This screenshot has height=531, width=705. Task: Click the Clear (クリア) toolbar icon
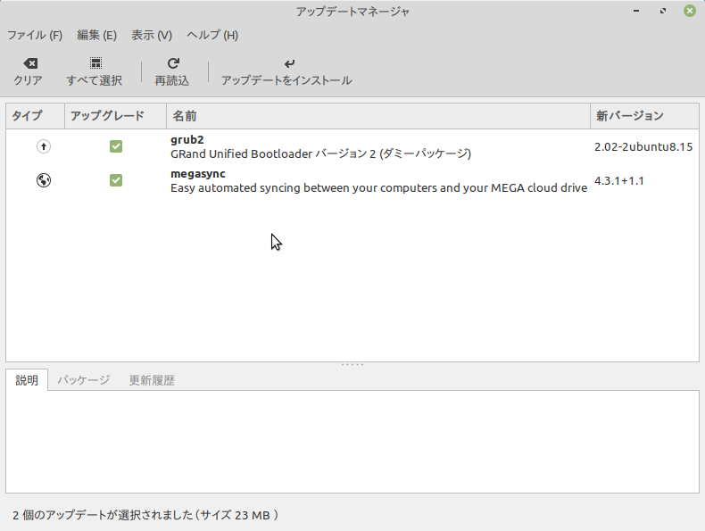click(x=30, y=63)
